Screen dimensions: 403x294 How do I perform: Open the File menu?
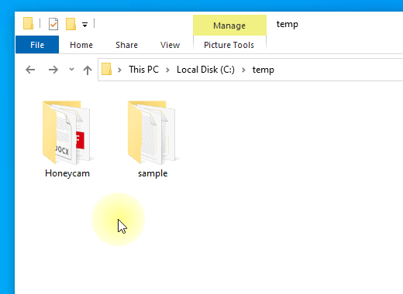[37, 45]
